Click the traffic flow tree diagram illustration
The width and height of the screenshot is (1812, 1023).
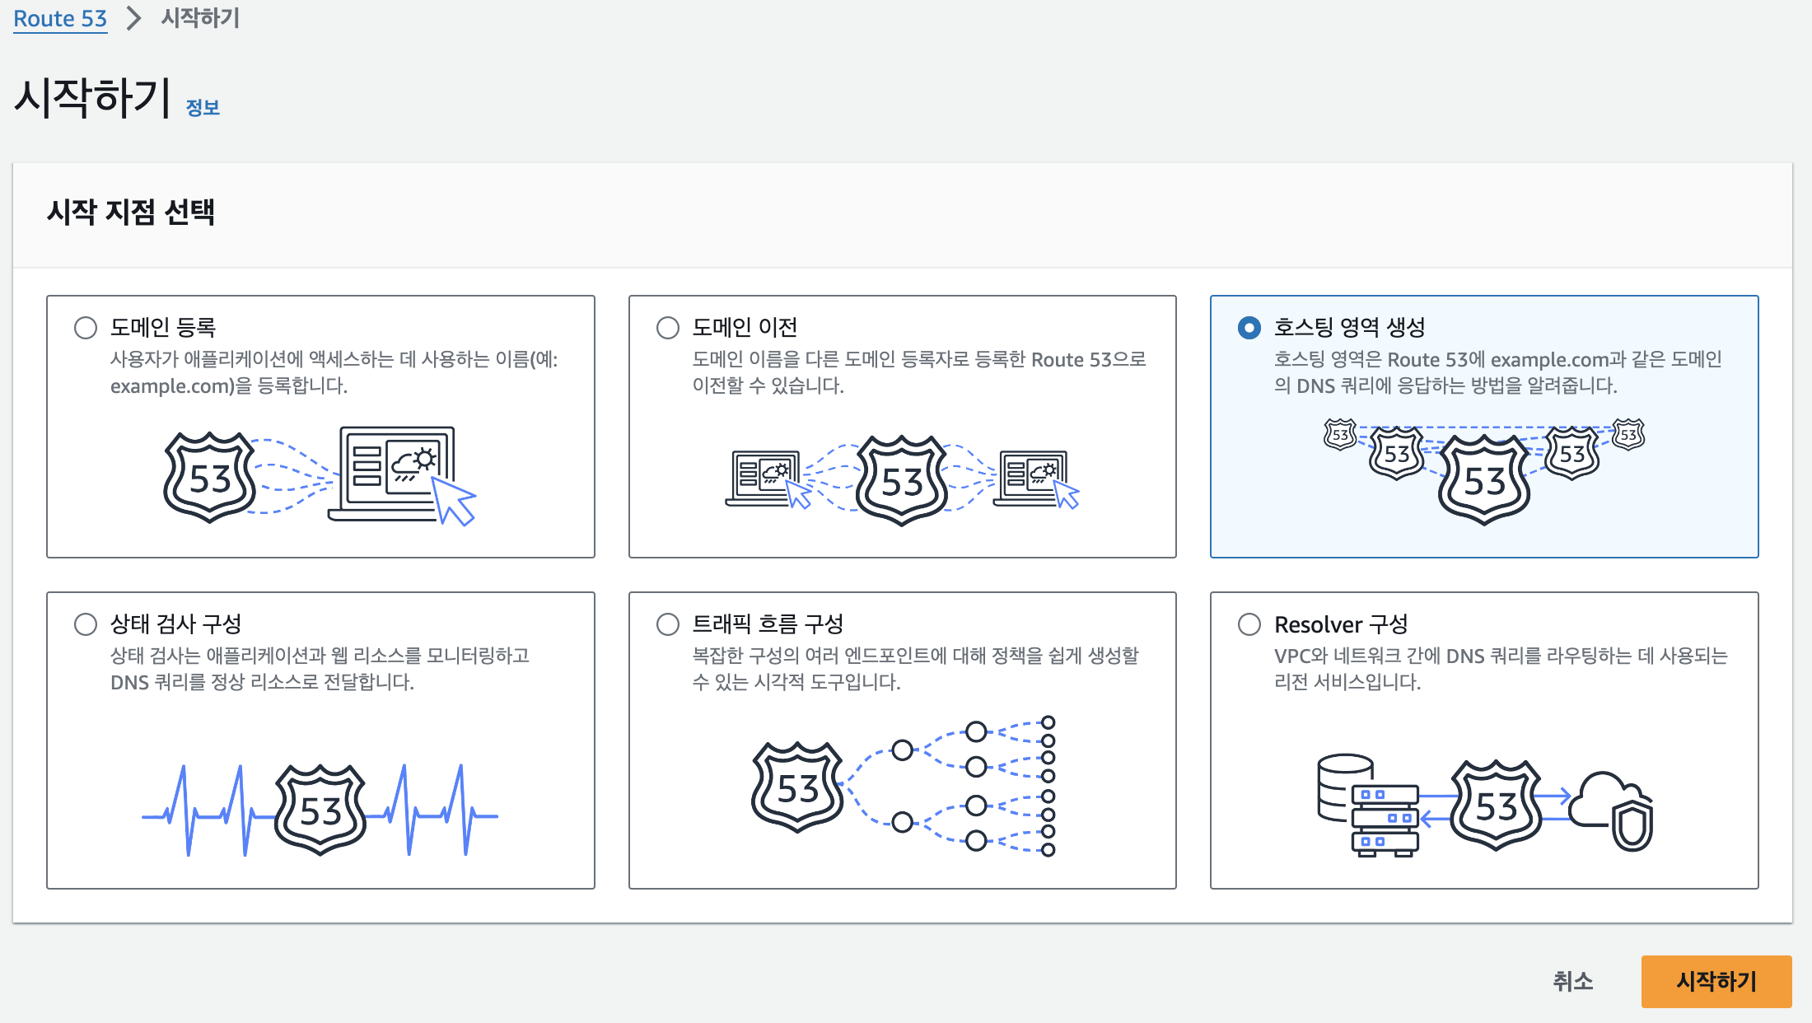(x=903, y=787)
